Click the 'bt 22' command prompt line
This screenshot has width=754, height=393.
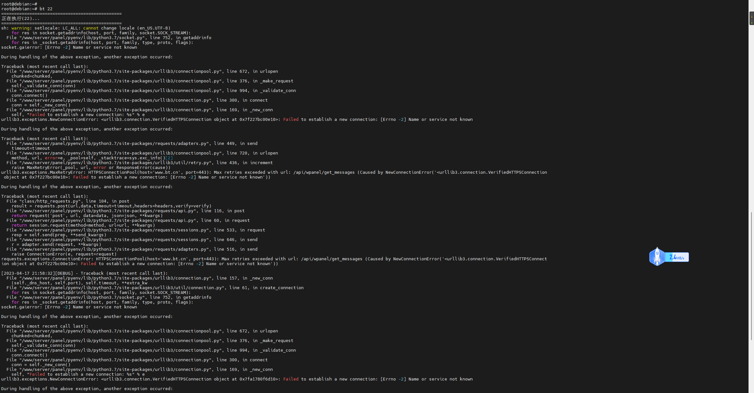pos(27,9)
